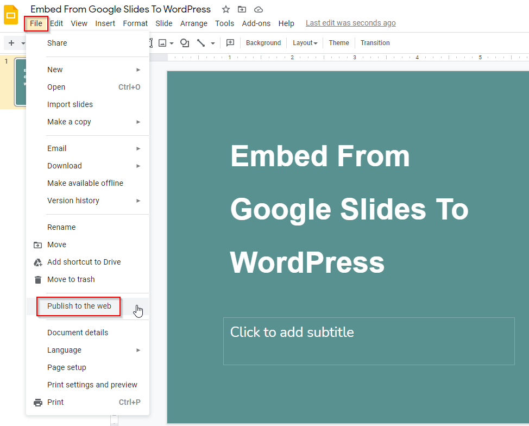Choose Document details
529x426 pixels.
coord(88,333)
